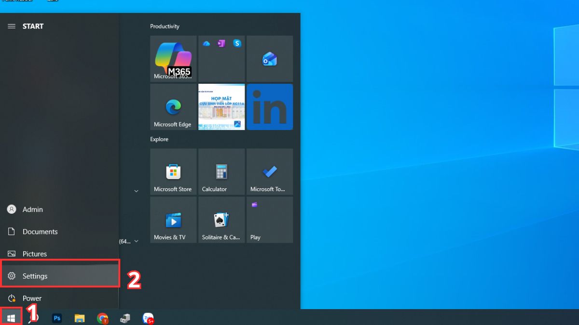Click the Productivity group header
579x325 pixels.
coord(165,26)
